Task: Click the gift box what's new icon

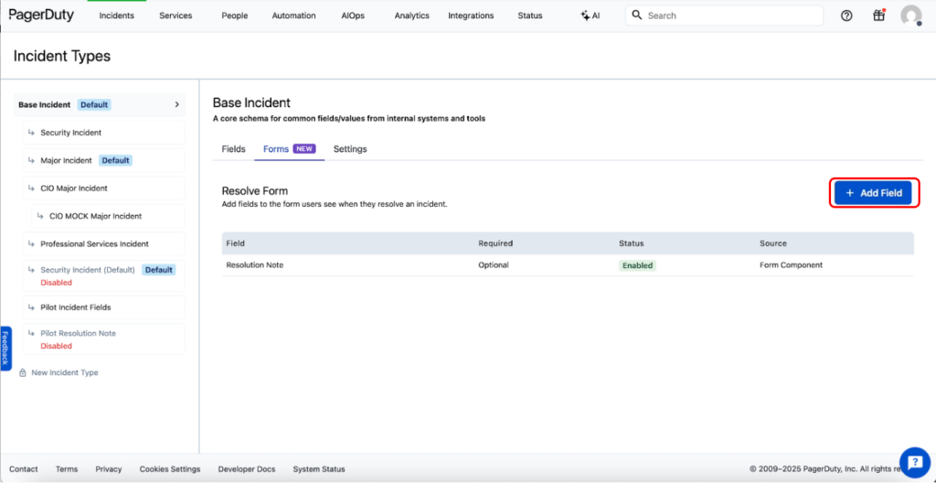Action: click(x=878, y=16)
